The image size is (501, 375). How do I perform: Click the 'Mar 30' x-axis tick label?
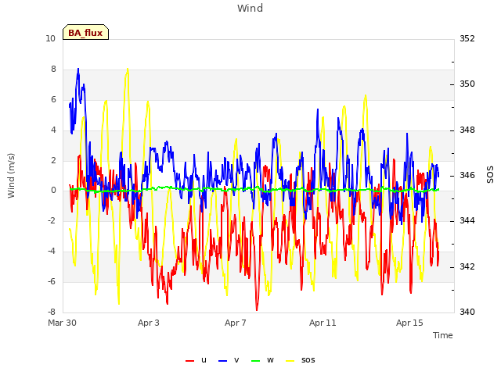(62, 323)
